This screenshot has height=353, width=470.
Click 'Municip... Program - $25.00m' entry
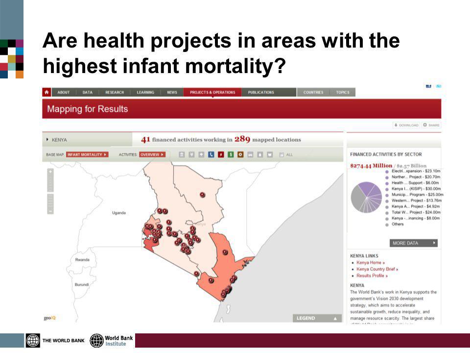pyautogui.click(x=417, y=195)
